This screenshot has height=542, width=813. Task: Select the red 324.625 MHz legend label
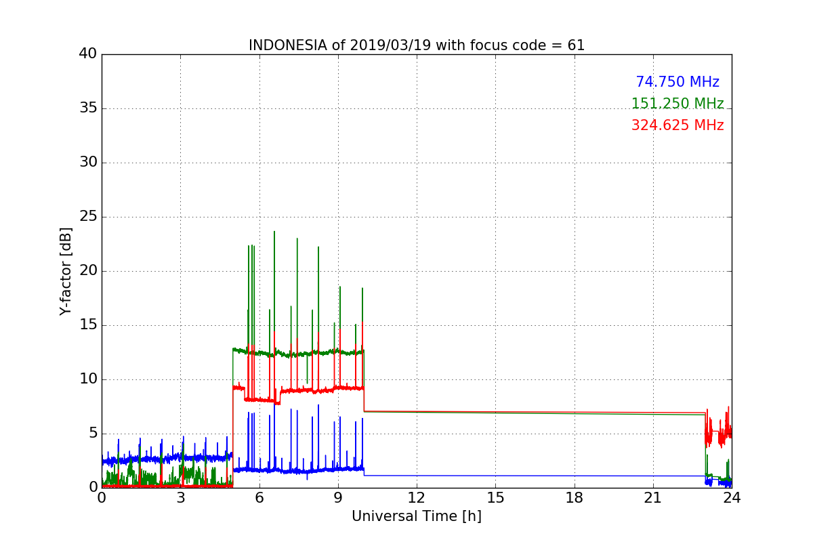[677, 125]
